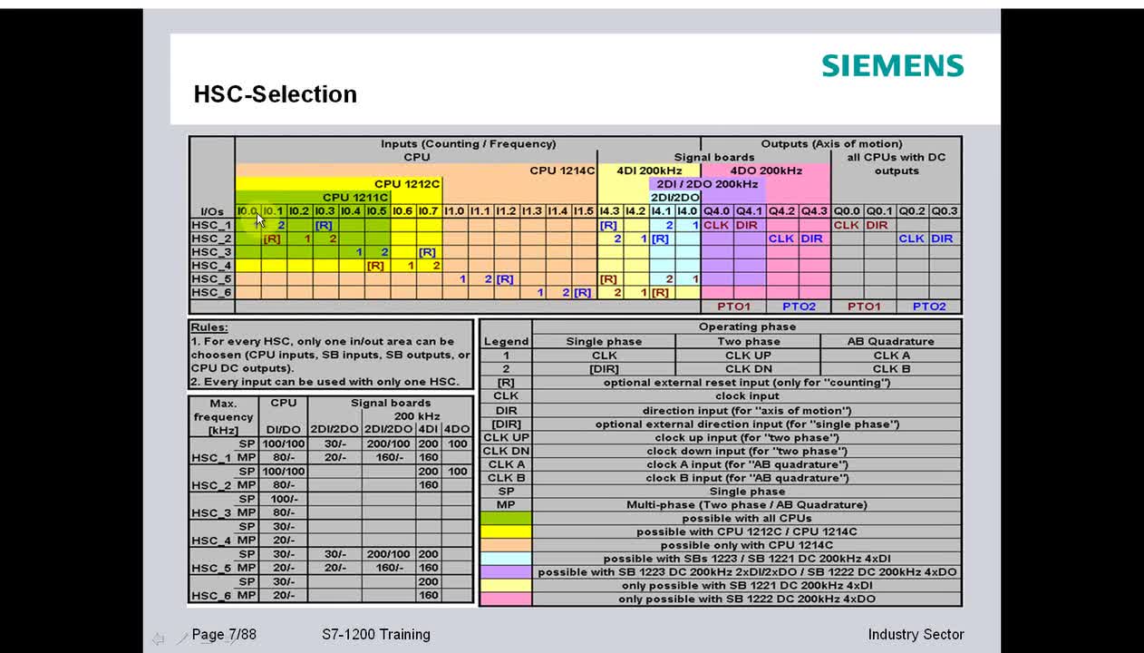Click the I1.2 input column header
This screenshot has width=1144, height=653.
(507, 211)
